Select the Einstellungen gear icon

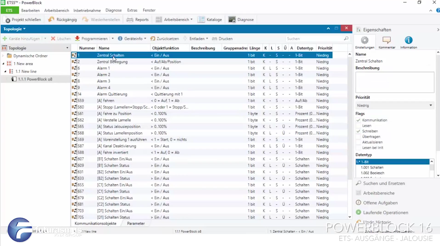364,41
